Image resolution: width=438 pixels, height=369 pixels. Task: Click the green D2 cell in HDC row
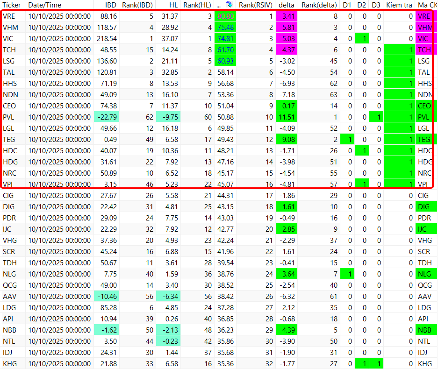(362, 150)
